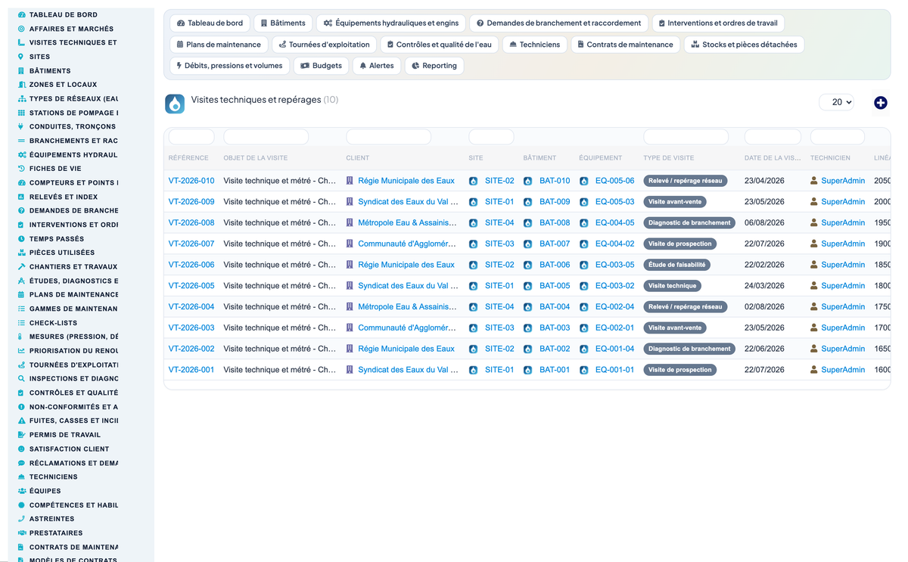Image resolution: width=908 pixels, height=562 pixels.
Task: Click the Client filter input field
Action: 389,137
